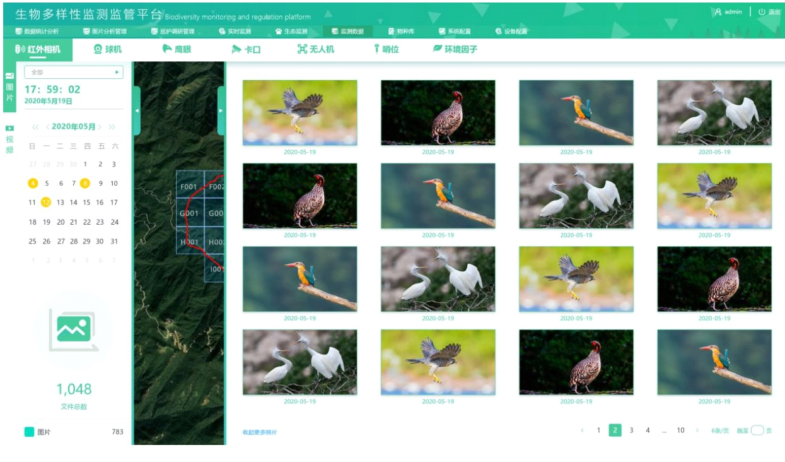Select map grid cell H001
785x462 pixels.
189,242
